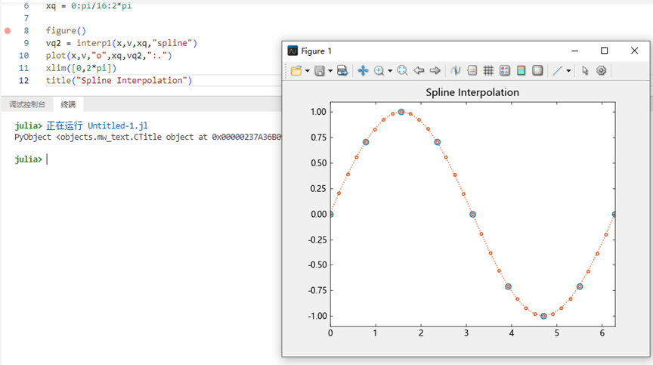This screenshot has width=653, height=365.
Task: Click figure() on line 8
Action: pos(66,31)
